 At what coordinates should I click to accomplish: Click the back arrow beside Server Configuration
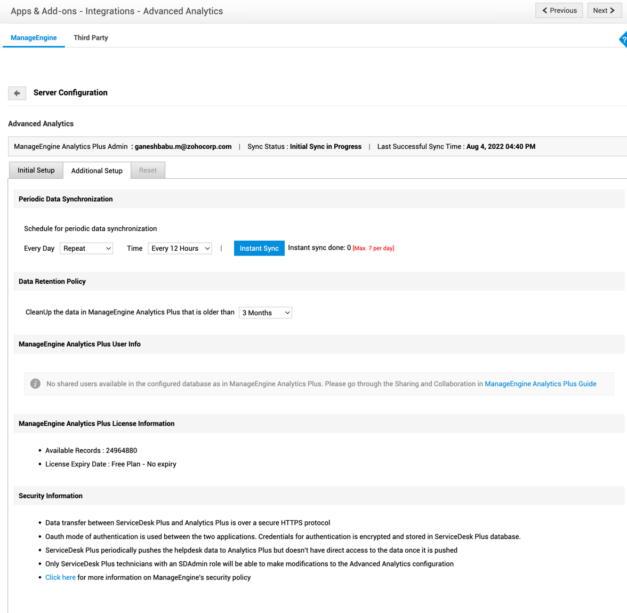[x=17, y=93]
